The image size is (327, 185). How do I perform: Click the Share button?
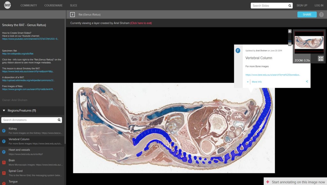click(x=307, y=15)
